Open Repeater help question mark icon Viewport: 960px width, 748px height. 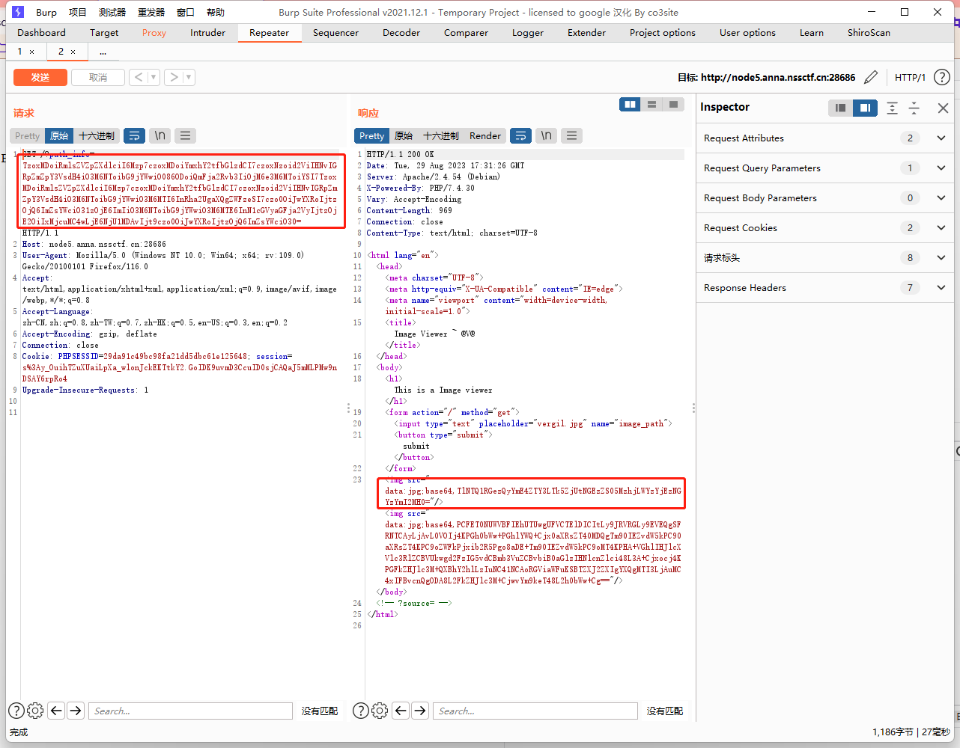tap(942, 77)
